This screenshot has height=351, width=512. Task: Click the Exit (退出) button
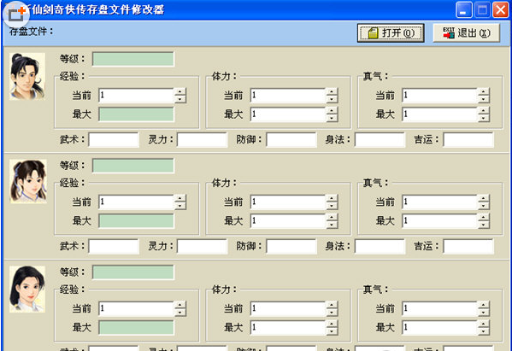coord(467,33)
